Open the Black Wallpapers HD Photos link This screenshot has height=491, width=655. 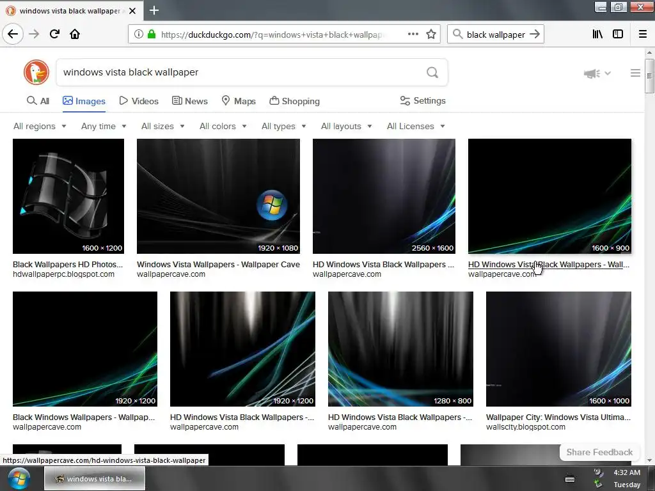coord(68,264)
